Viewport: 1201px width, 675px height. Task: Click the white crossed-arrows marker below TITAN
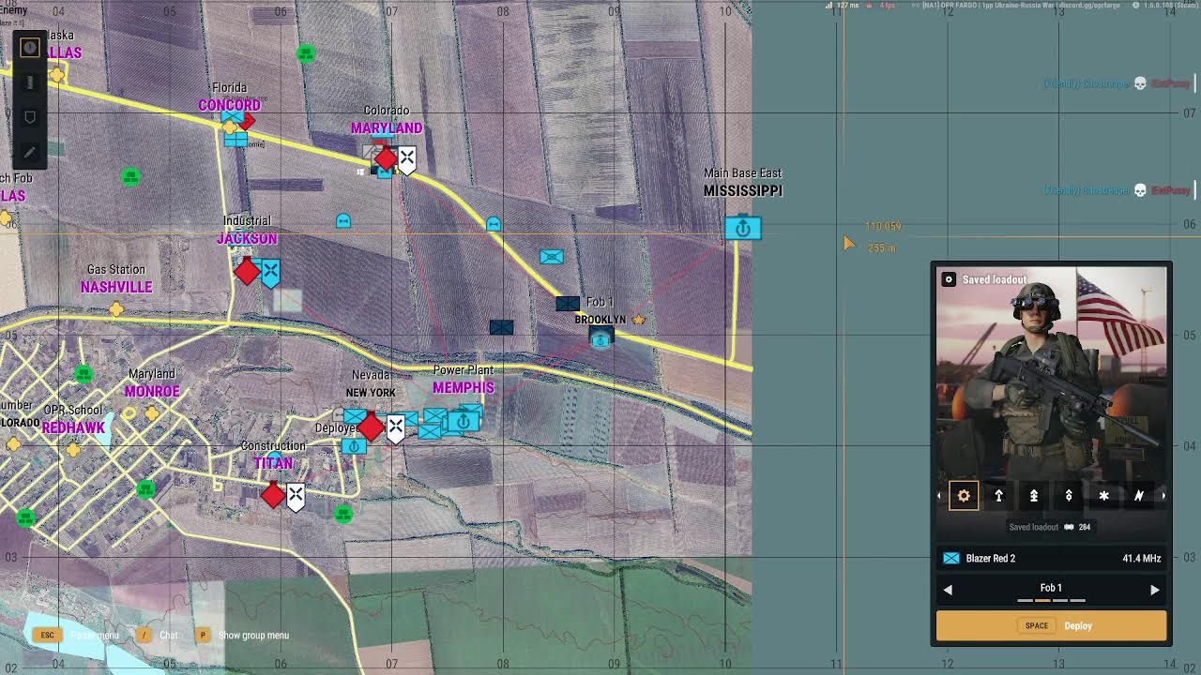[296, 496]
